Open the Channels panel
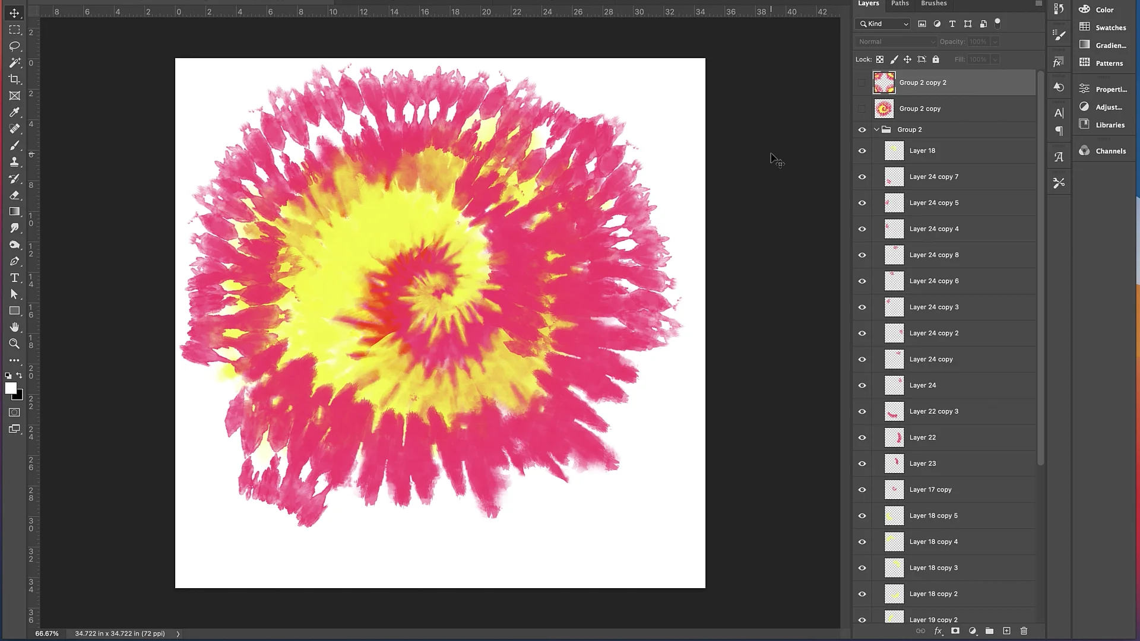1140x641 pixels. (x=1103, y=151)
